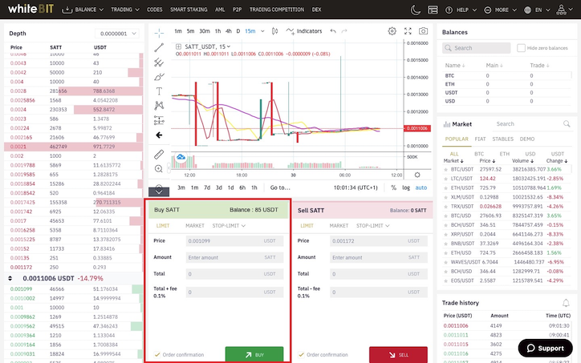
Task: Take a chart snapshot with camera icon
Action: point(423,31)
